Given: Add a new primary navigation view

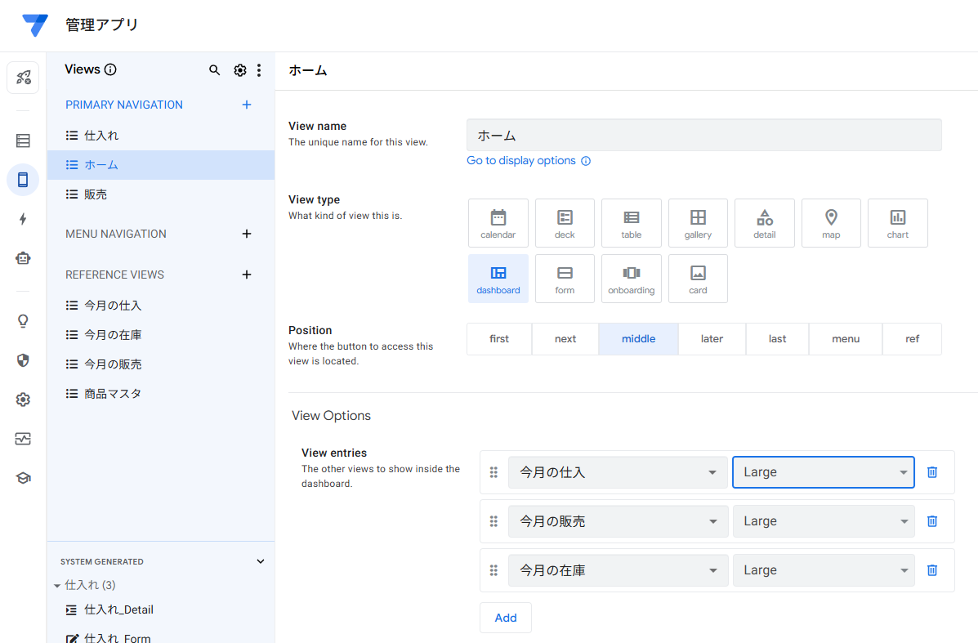Looking at the screenshot, I should [x=247, y=105].
